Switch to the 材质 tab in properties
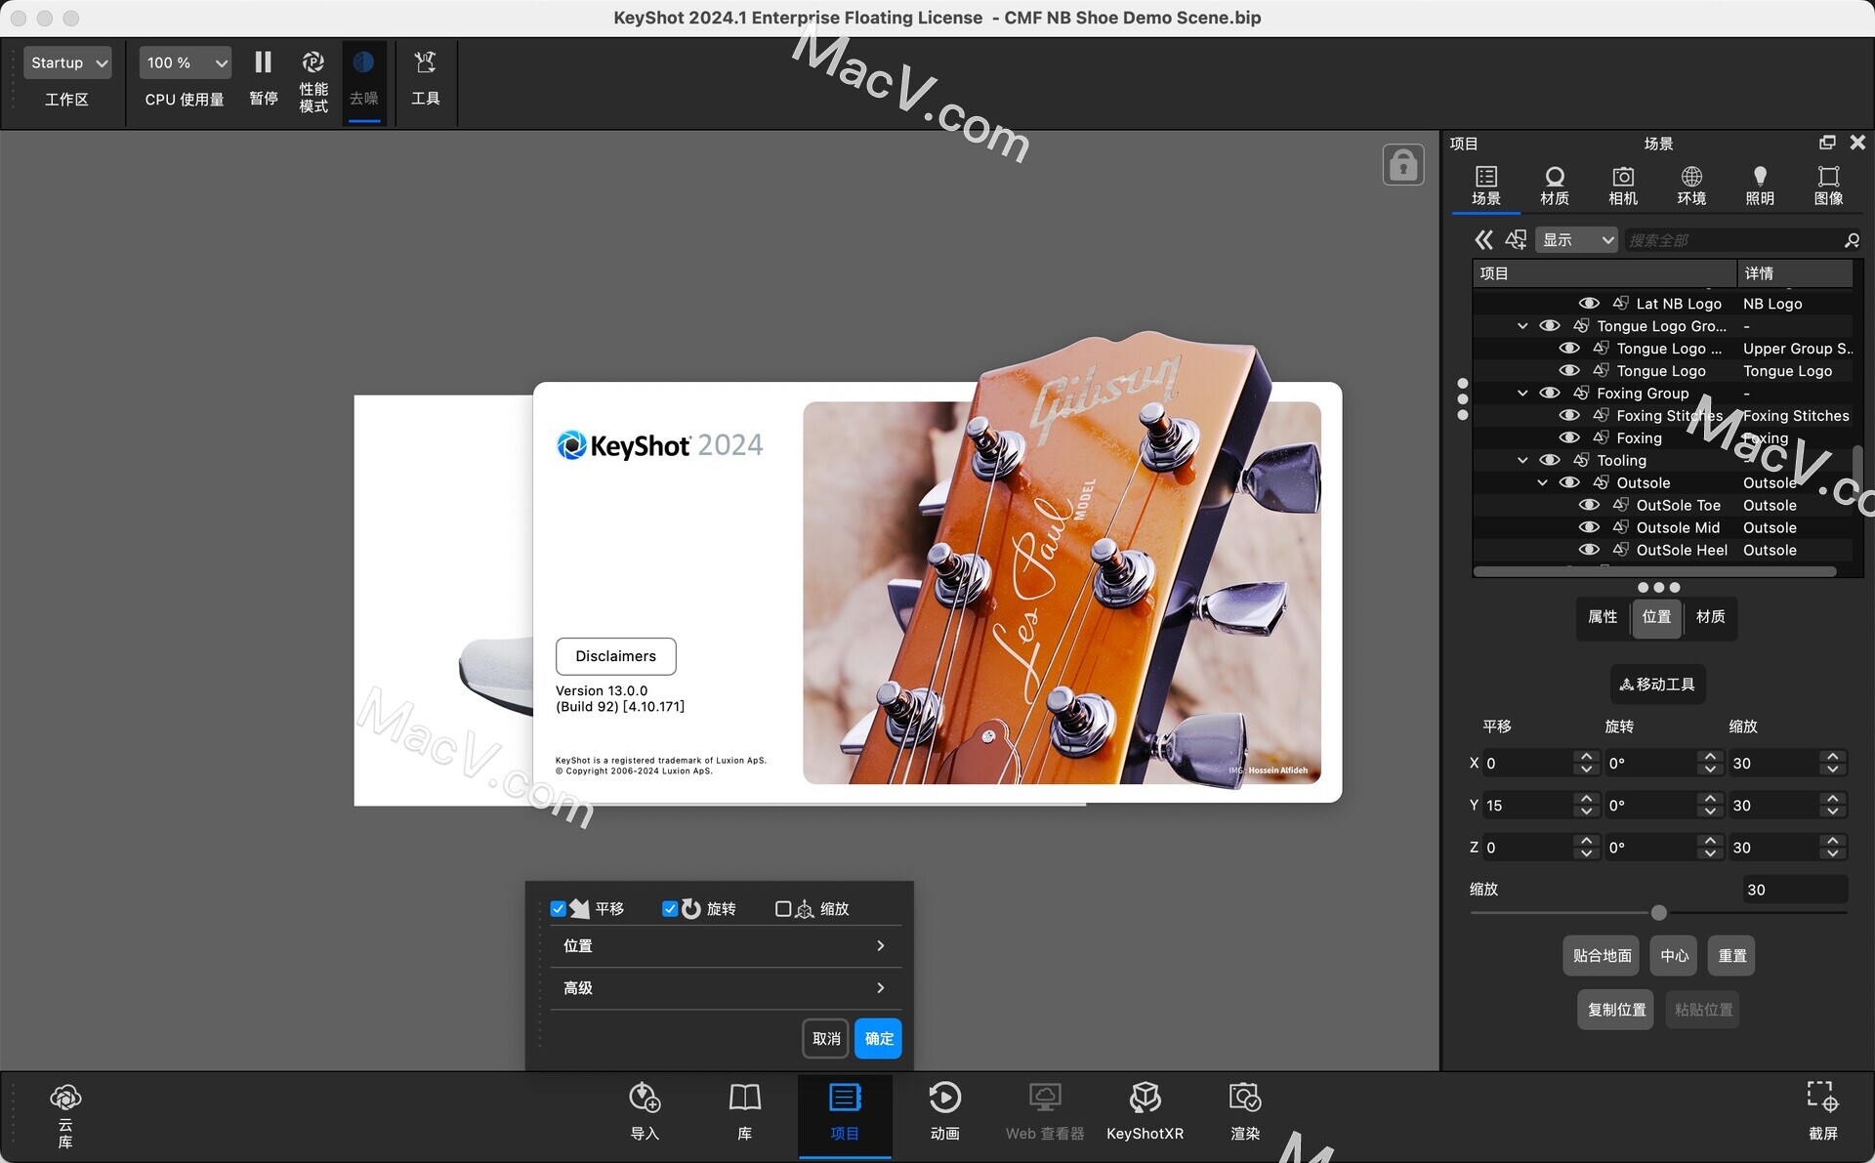 tap(1710, 618)
